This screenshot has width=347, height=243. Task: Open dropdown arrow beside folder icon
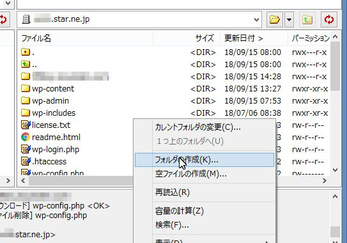[x=289, y=19]
